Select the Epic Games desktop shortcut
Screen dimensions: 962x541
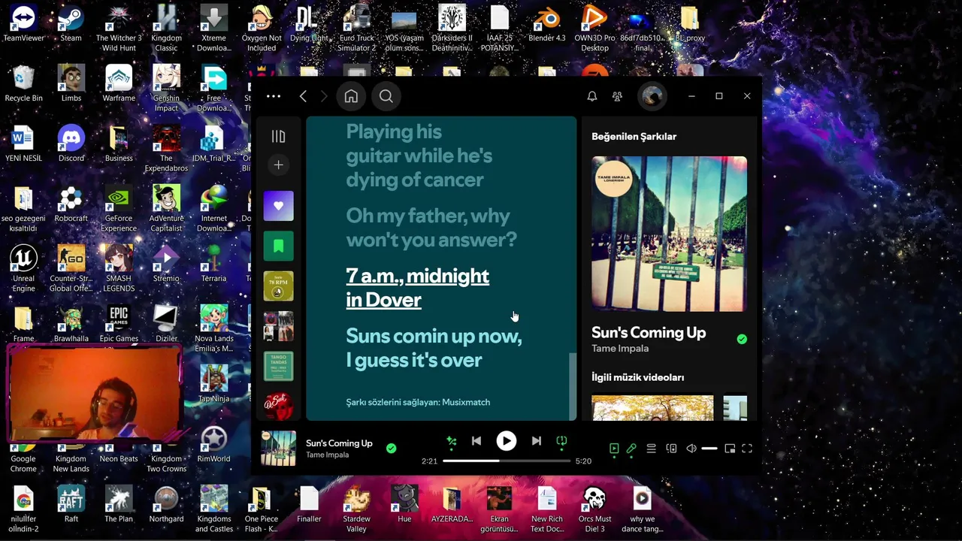point(119,324)
